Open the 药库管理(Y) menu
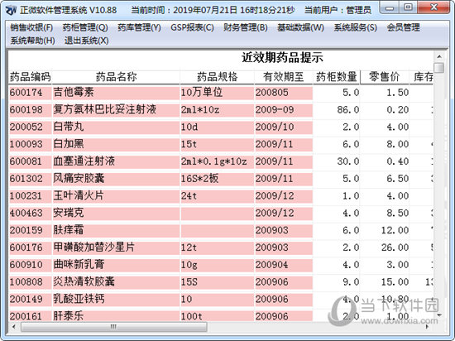455x341 pixels. point(139,27)
